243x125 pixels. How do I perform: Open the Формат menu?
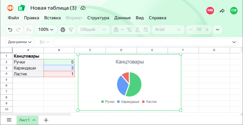pyautogui.click(x=74, y=18)
